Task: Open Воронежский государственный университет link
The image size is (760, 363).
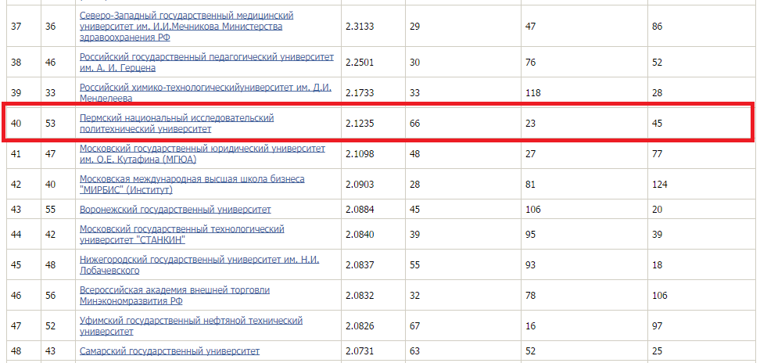Action: coord(175,210)
